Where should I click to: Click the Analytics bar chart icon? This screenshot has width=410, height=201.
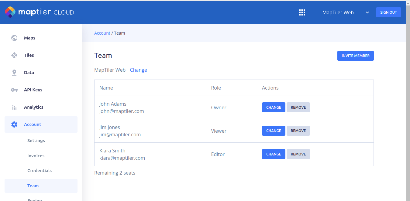[14, 107]
